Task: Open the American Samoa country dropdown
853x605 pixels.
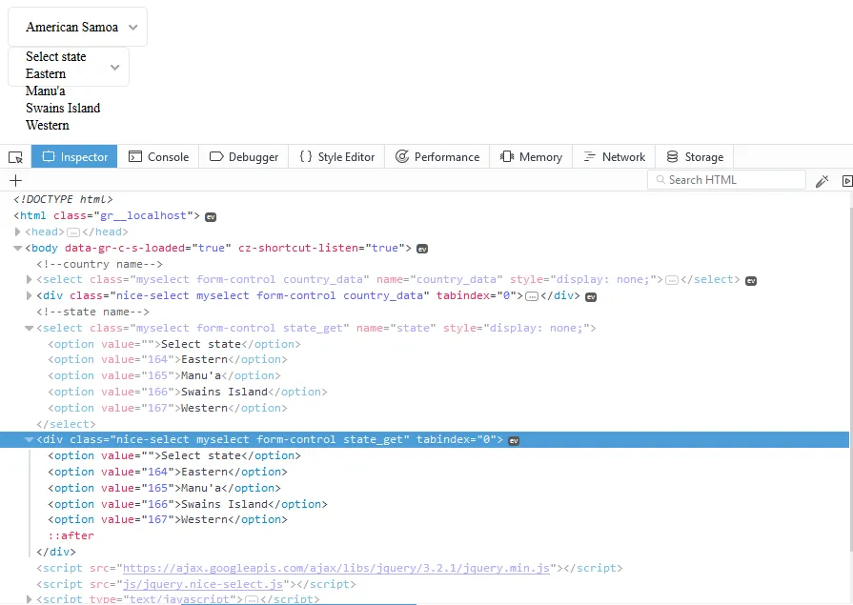Action: 77,27
